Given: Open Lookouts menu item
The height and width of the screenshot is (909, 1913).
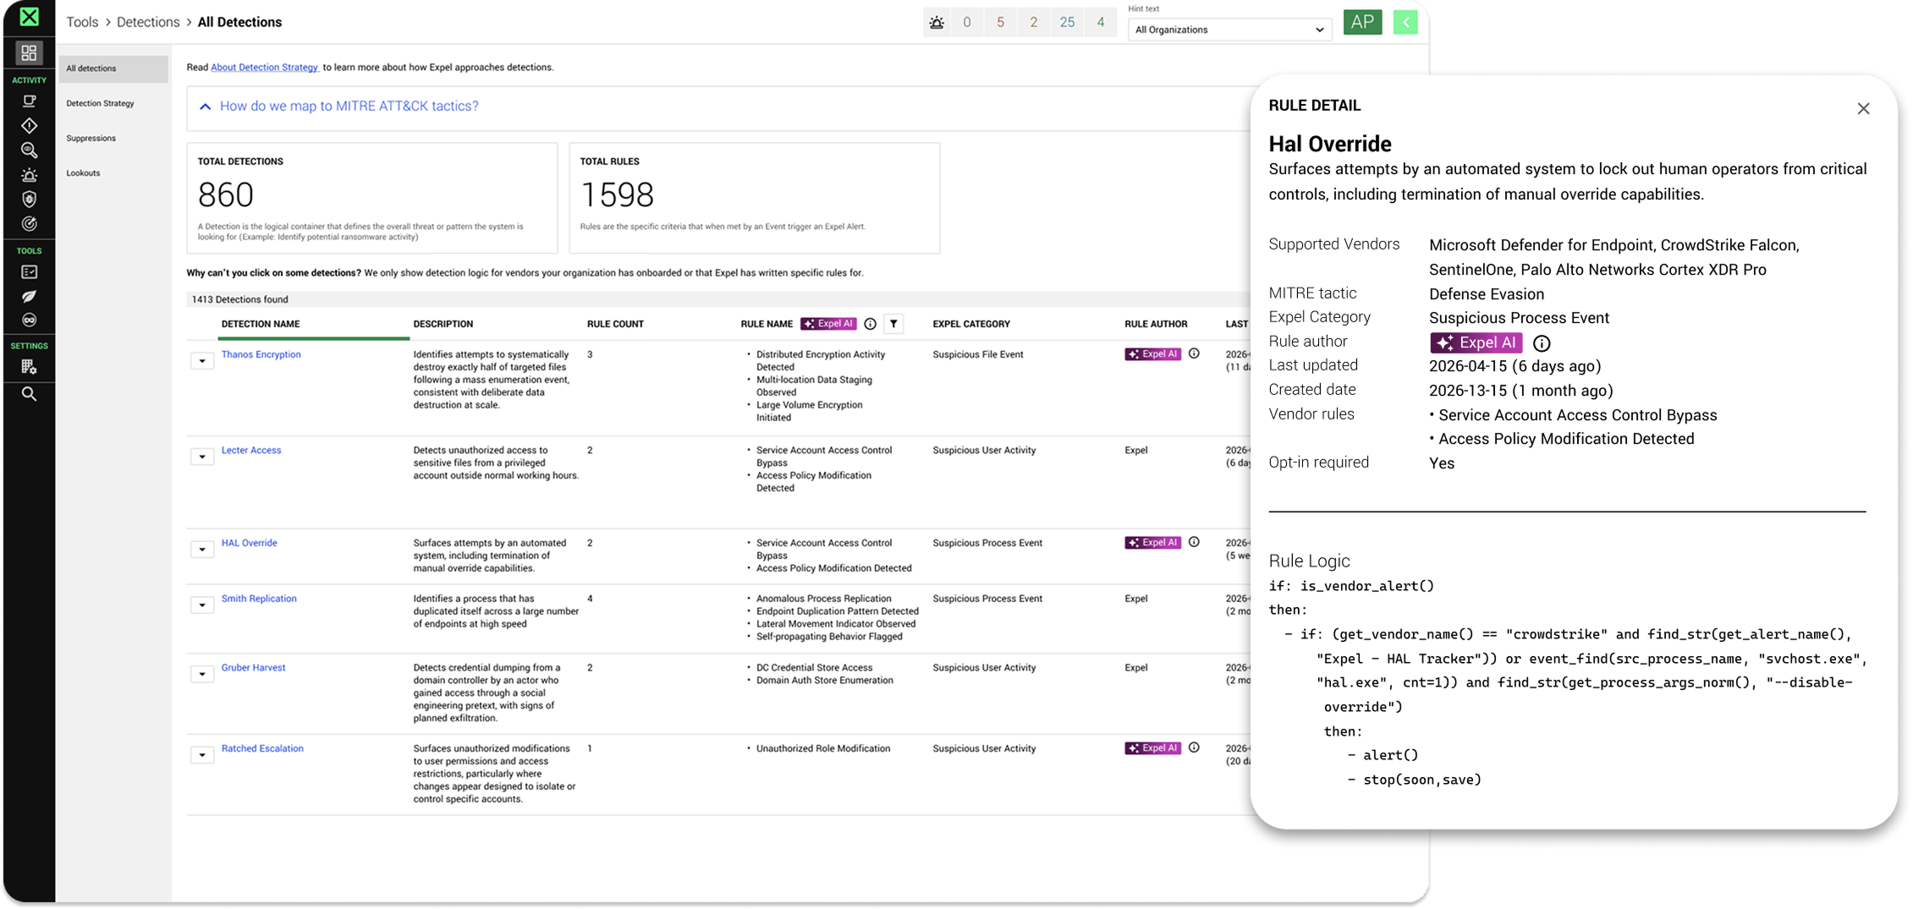Looking at the screenshot, I should tap(83, 173).
